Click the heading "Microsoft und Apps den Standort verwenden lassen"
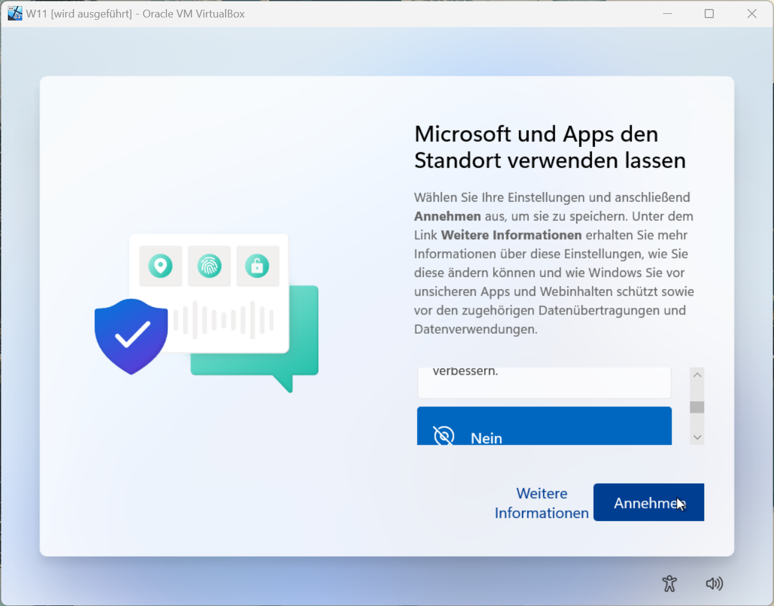774x606 pixels. point(550,147)
